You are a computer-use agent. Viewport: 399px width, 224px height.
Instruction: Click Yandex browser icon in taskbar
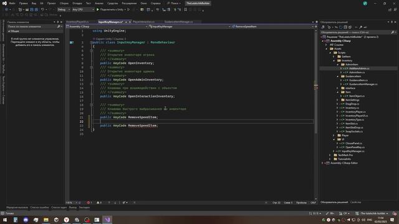point(67,220)
